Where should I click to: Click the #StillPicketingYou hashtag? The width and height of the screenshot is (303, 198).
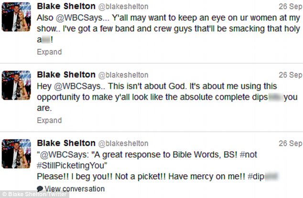[74, 164]
